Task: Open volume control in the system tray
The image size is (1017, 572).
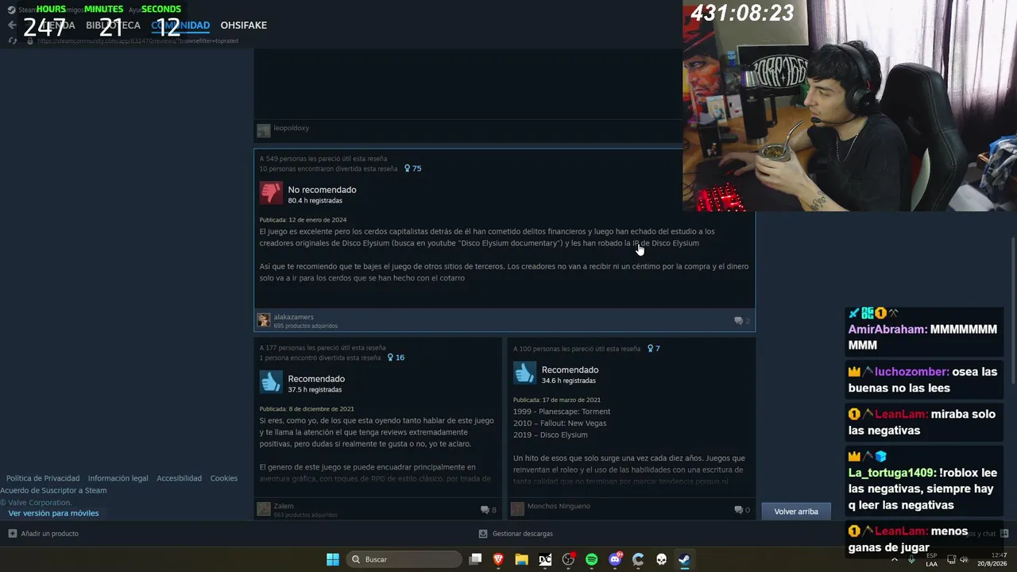Action: (964, 559)
